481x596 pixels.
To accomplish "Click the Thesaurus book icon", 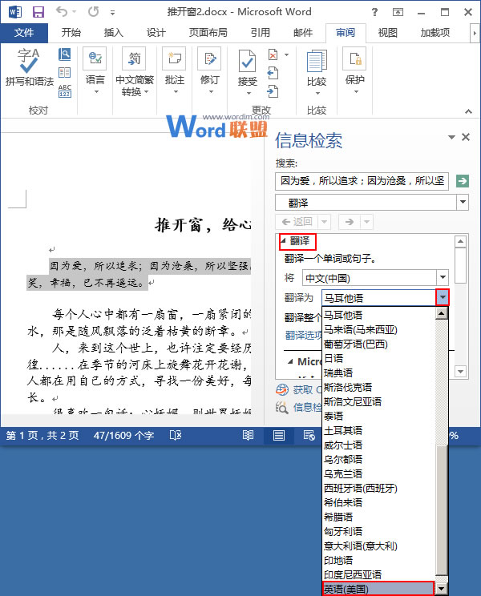I will [x=64, y=73].
